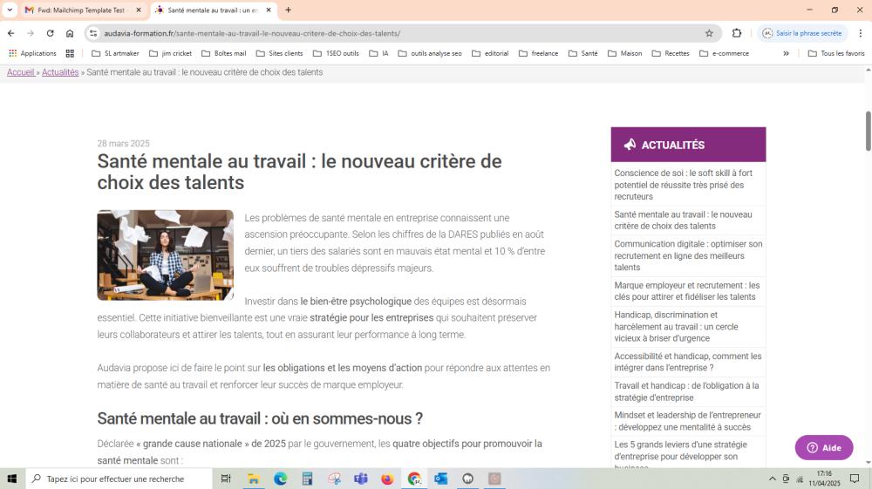
Task: Open the Chrome extensions puzzle icon
Action: [x=737, y=33]
